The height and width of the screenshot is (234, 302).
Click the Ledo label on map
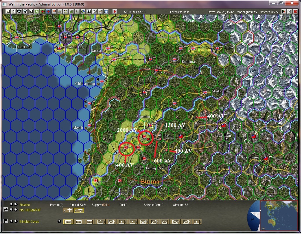coord(229,47)
